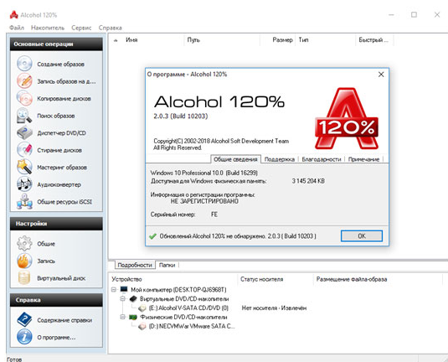Click the Общие settings gear icon
The image size is (448, 362).
coord(24,243)
